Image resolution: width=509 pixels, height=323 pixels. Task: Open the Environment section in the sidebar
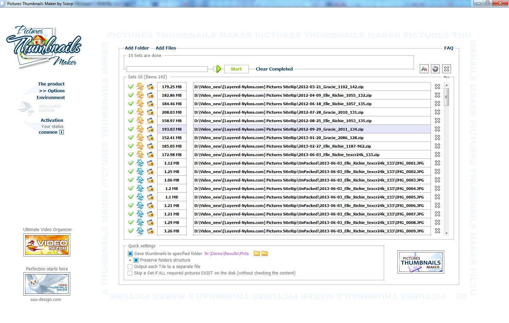click(x=51, y=97)
